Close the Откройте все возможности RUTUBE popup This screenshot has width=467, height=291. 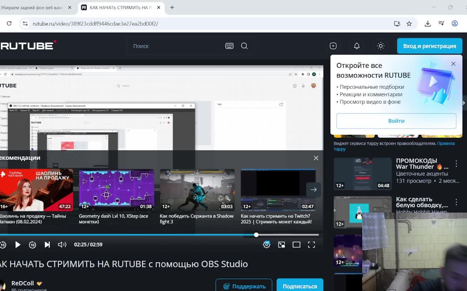coord(453,64)
